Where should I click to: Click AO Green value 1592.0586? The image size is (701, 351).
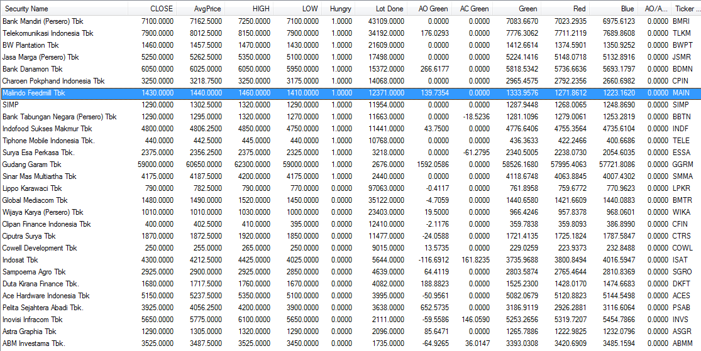434,165
